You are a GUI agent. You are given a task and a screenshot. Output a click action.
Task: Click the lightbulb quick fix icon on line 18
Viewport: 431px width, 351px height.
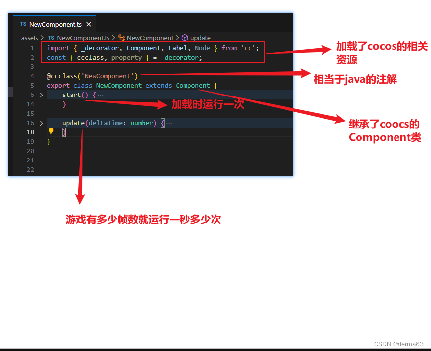point(51,132)
